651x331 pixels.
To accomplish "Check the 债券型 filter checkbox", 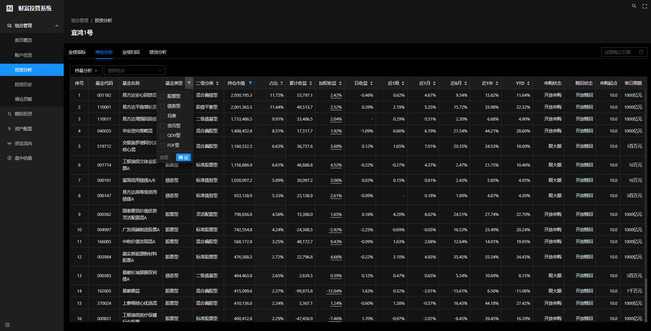I will click(162, 106).
